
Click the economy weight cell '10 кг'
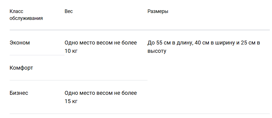(71, 51)
